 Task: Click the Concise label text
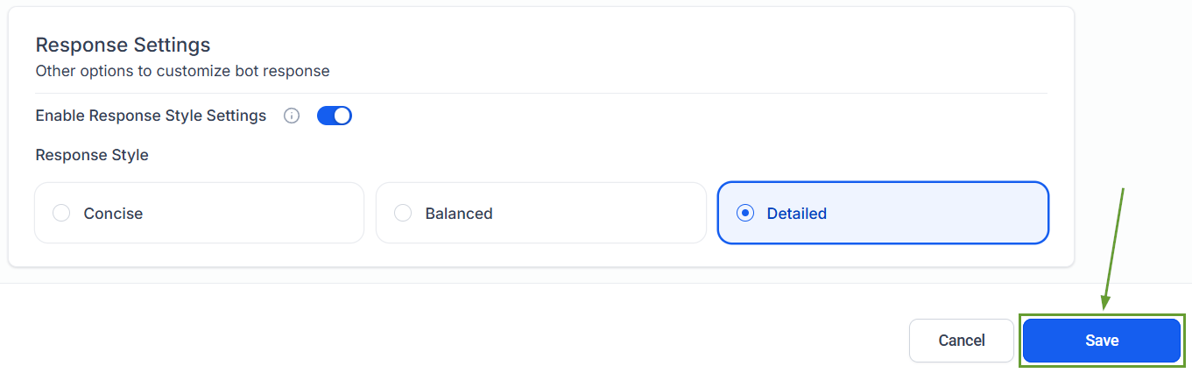tap(113, 213)
